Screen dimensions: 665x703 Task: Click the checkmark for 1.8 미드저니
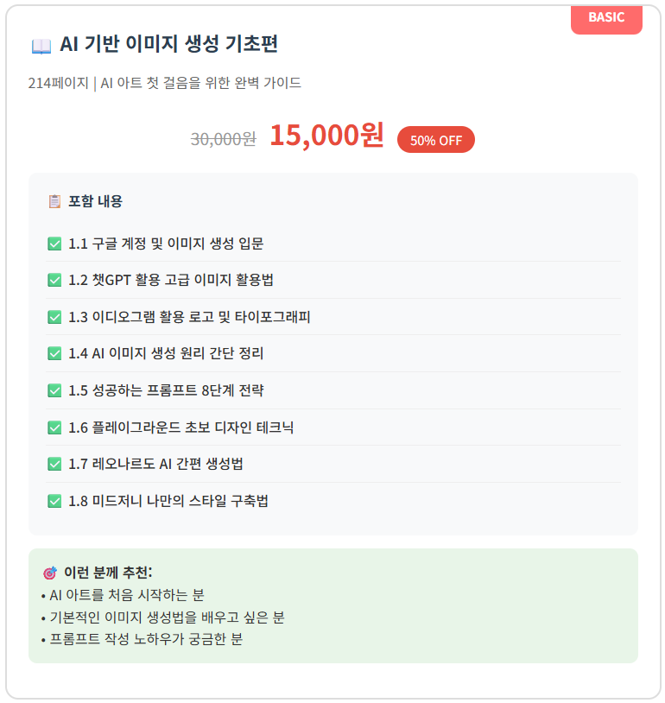(x=54, y=501)
